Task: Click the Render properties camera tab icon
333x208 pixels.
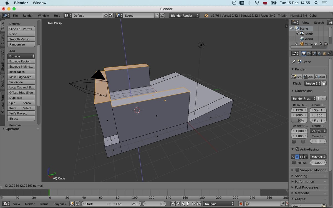Action: point(304,54)
